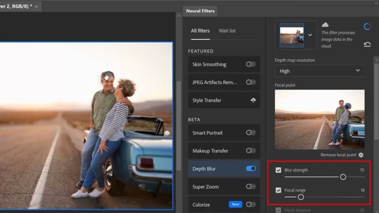Click the Remove focal point link
The image size is (379, 213).
338,155
